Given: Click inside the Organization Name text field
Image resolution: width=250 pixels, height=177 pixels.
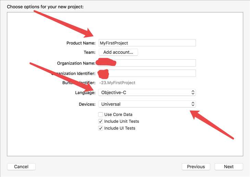Looking at the screenshot, I should (147, 63).
